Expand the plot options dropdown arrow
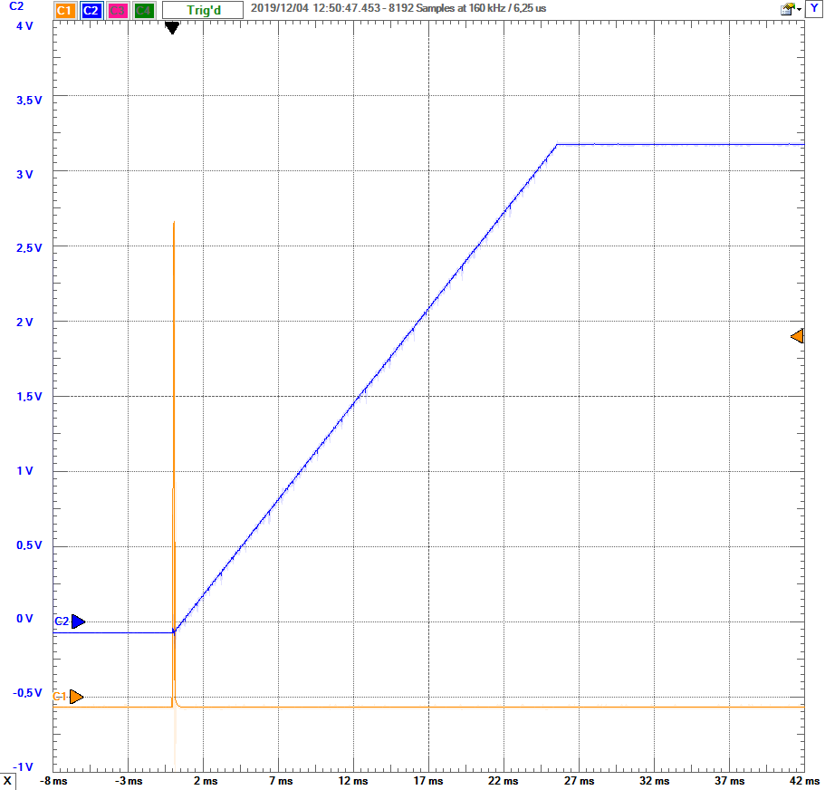This screenshot has width=825, height=790. pyautogui.click(x=801, y=9)
